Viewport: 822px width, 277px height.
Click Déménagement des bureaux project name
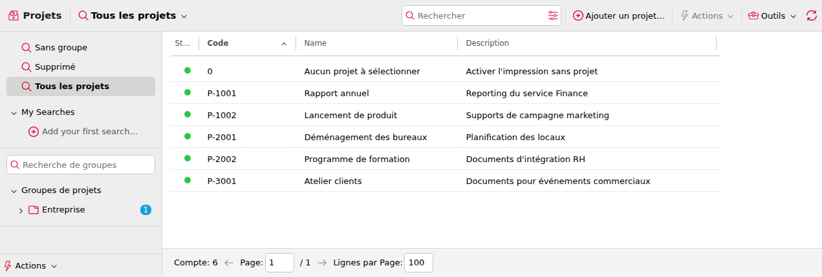pos(365,137)
